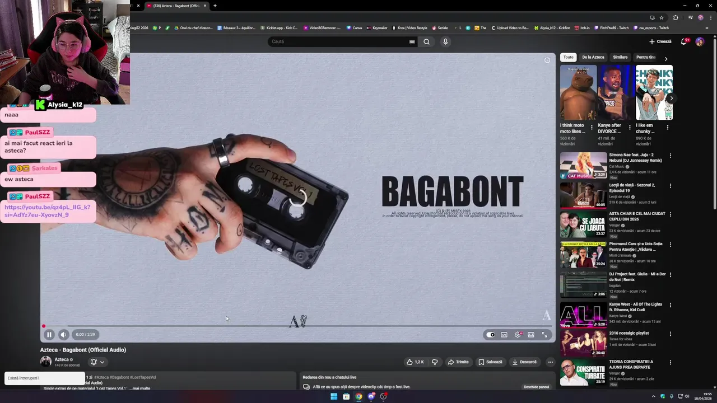The image size is (717, 403).
Task: Open options for ASTA CHIAR E CEL MAI CIUDAT video
Action: [671, 214]
